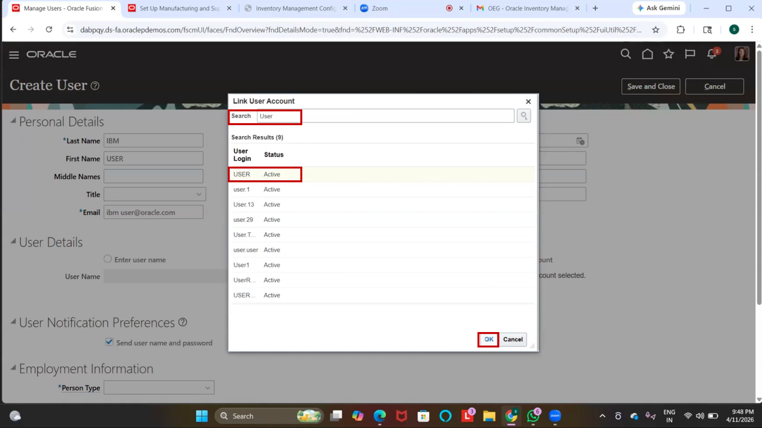Switch to Manage Users browser tab
Image resolution: width=762 pixels, height=428 pixels.
pos(63,8)
